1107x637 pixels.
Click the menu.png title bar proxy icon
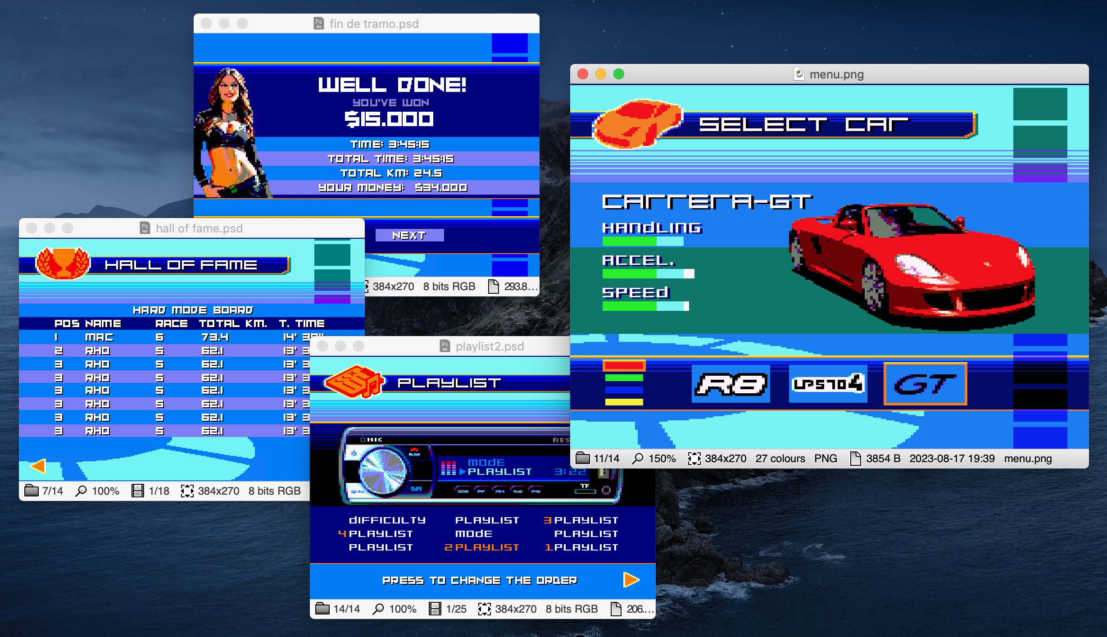(799, 74)
